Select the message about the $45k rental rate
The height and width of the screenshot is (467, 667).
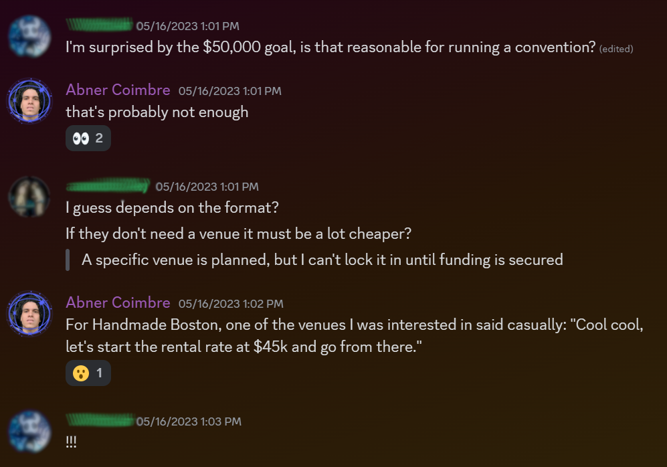click(355, 336)
